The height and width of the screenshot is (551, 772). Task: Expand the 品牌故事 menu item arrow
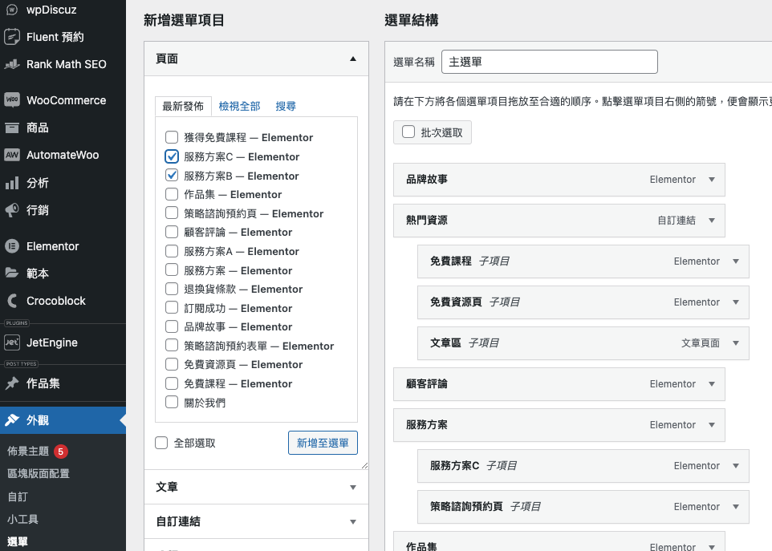[x=712, y=180]
